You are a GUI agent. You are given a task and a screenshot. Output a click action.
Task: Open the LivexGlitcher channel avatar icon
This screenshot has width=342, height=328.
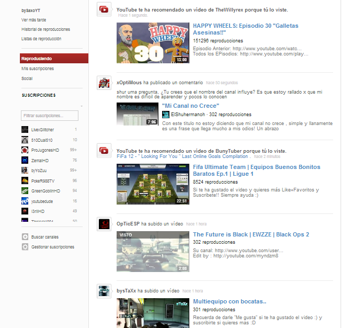click(x=25, y=129)
